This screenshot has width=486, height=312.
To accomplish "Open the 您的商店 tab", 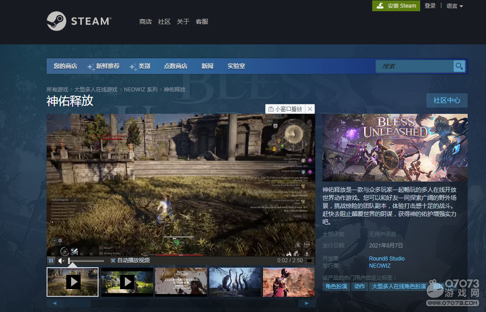I will 65,66.
